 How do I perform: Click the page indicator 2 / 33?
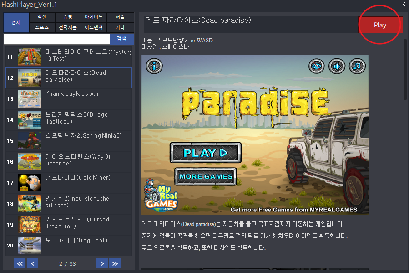(67, 264)
